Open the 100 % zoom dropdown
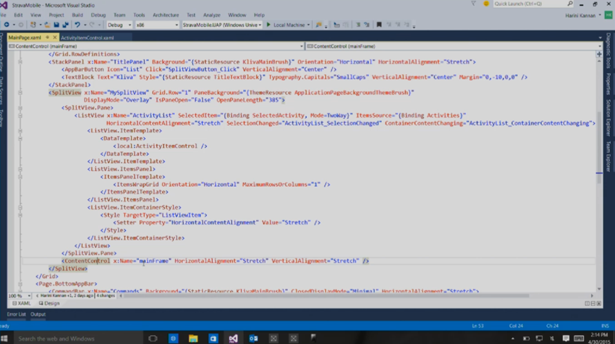The width and height of the screenshot is (615, 344). pyautogui.click(x=19, y=296)
